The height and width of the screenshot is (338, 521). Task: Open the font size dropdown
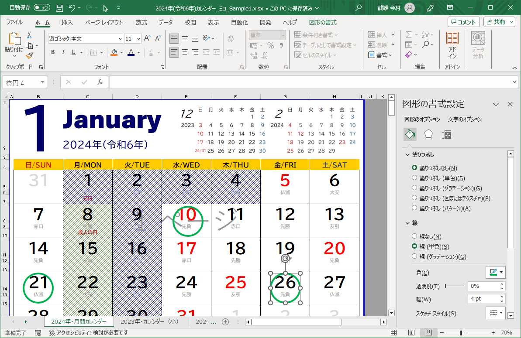138,39
